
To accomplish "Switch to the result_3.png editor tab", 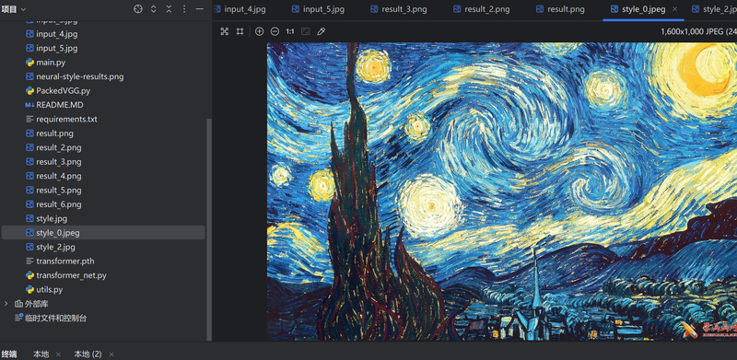I will pyautogui.click(x=399, y=9).
